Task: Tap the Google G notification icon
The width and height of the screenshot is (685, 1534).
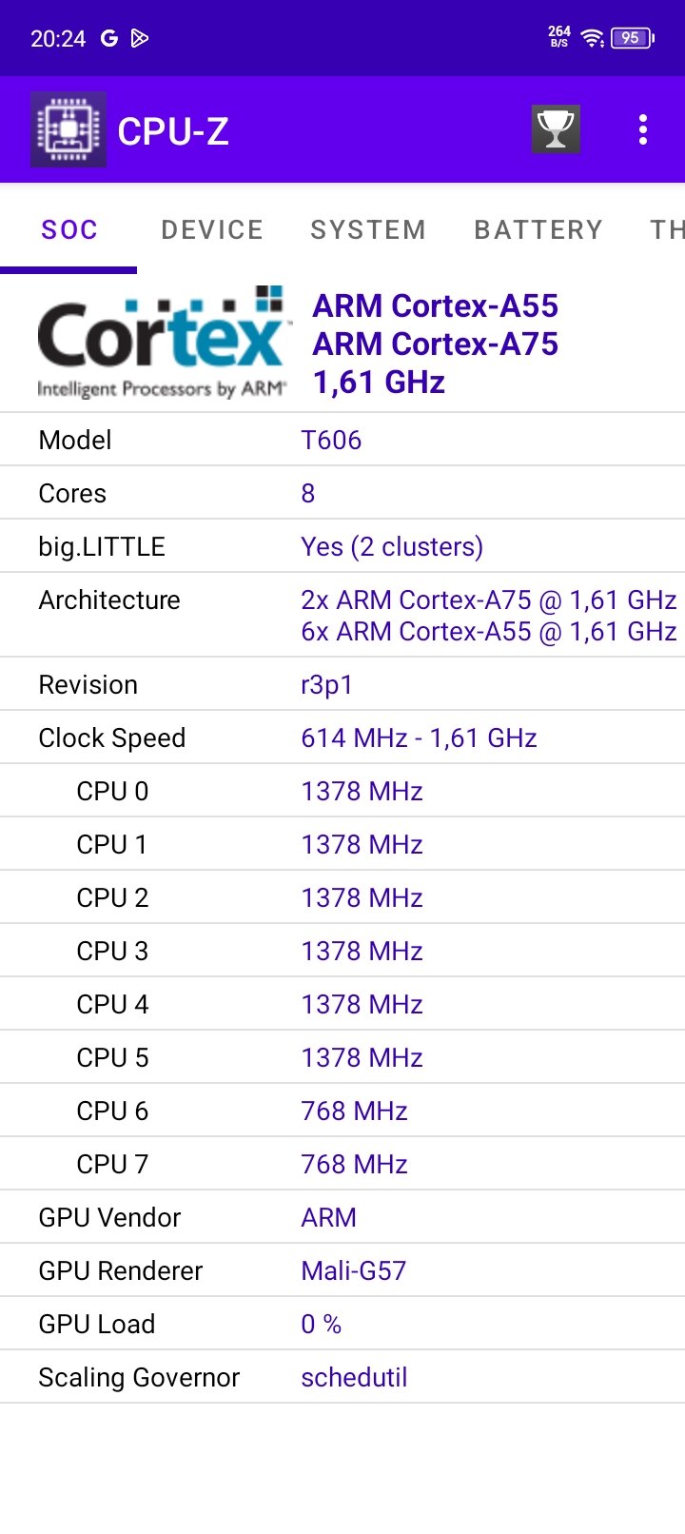Action: coord(109,38)
